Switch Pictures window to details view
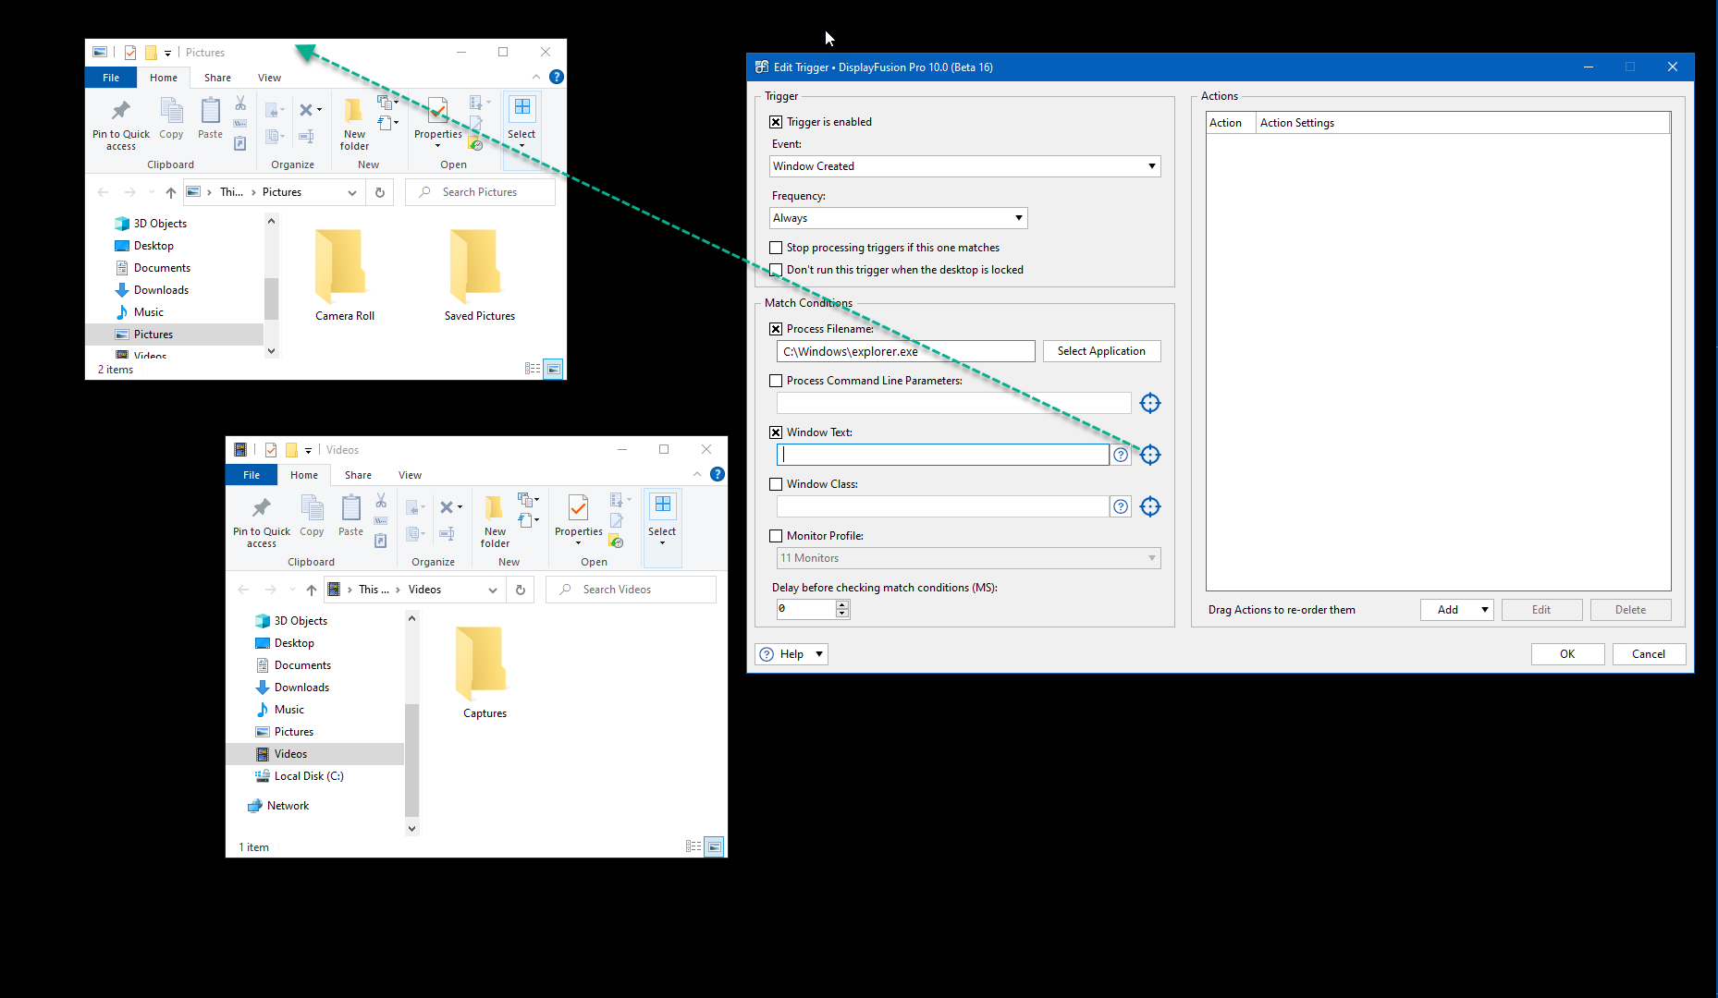The height and width of the screenshot is (998, 1718). pos(533,369)
